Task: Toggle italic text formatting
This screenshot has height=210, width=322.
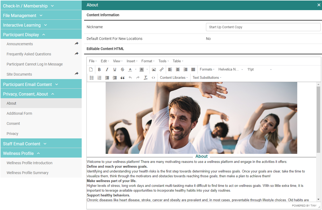Action: [x=107, y=69]
